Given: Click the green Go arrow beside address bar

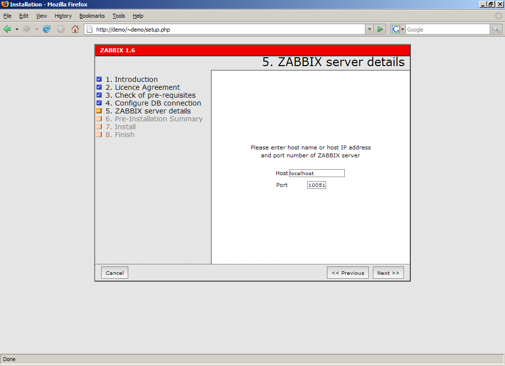Looking at the screenshot, I should [x=380, y=29].
